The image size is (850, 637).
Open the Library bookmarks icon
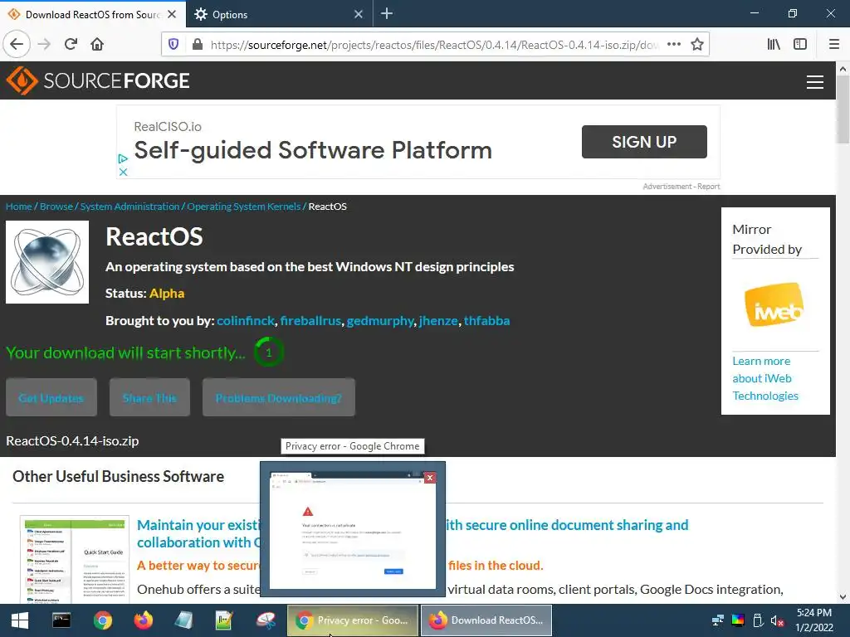coord(774,45)
